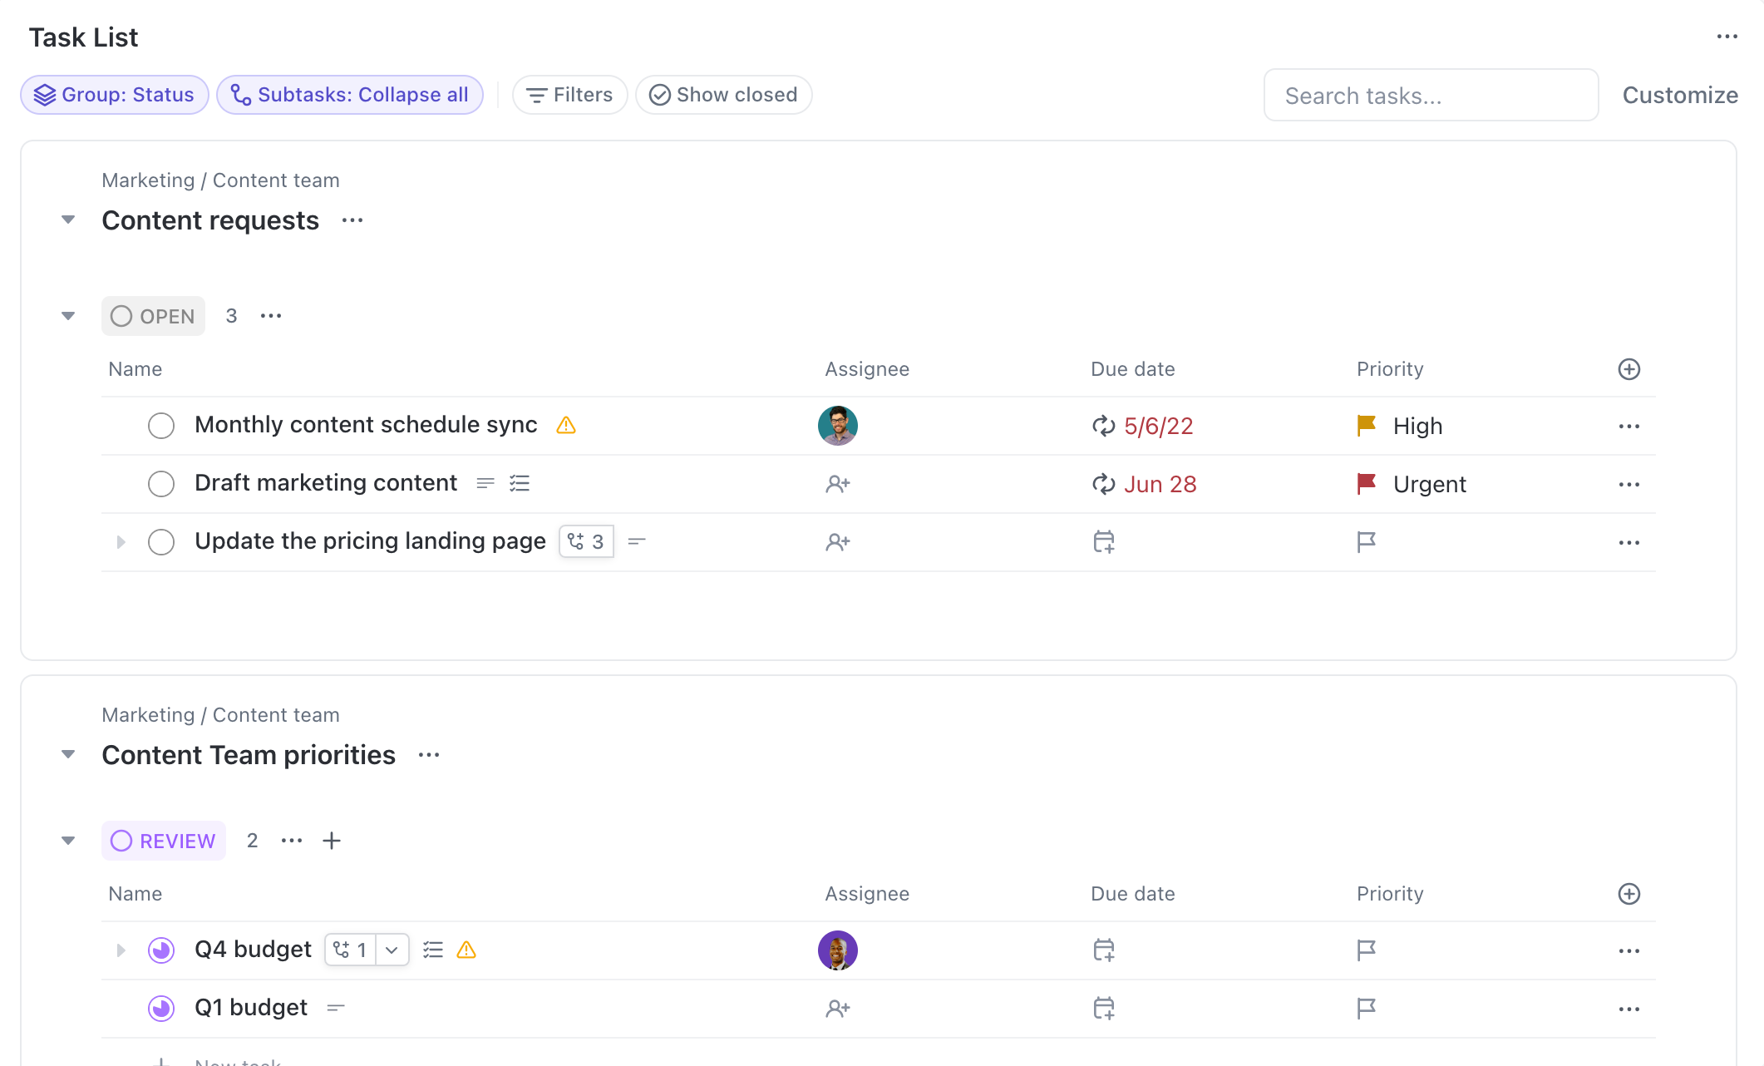Open checklist icon on Draft marketing content
The image size is (1764, 1066).
(520, 483)
